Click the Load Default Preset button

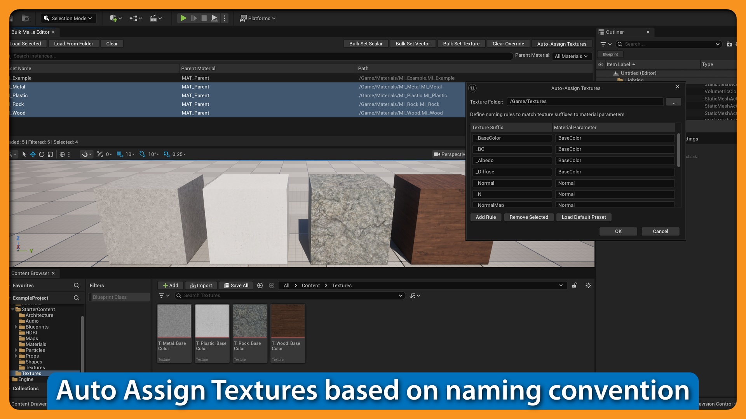pyautogui.click(x=584, y=217)
